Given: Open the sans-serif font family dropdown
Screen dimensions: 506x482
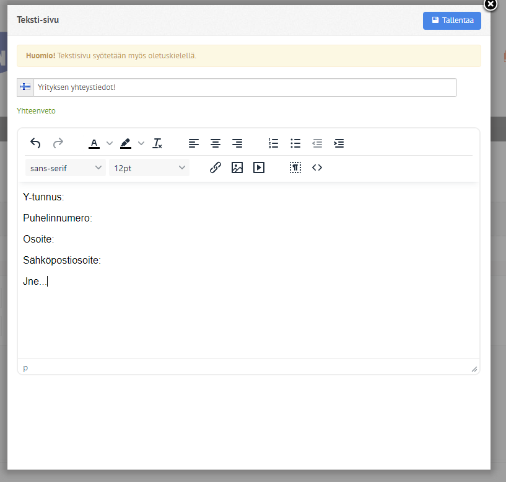Looking at the screenshot, I should point(66,167).
